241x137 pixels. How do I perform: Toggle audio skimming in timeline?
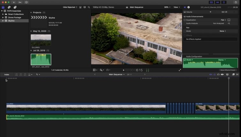(215, 75)
